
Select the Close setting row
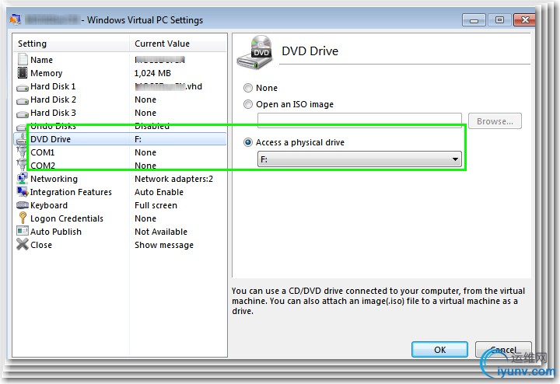pyautogui.click(x=120, y=244)
